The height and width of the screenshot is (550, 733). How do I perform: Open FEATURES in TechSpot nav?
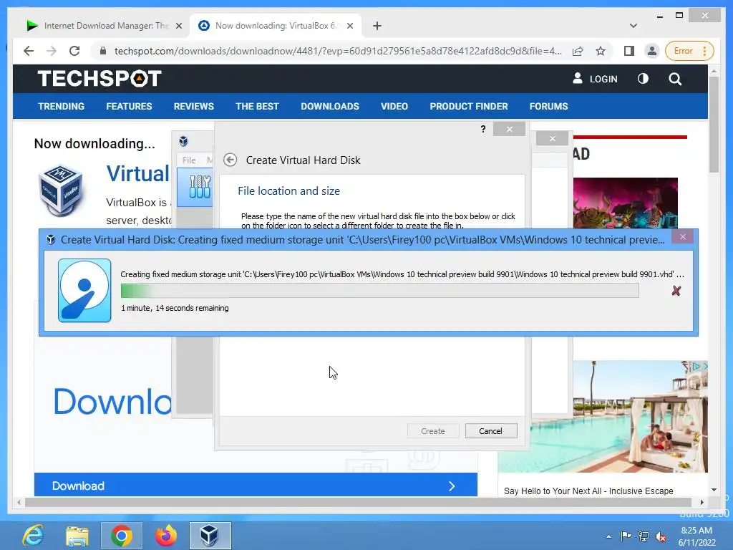click(x=129, y=106)
